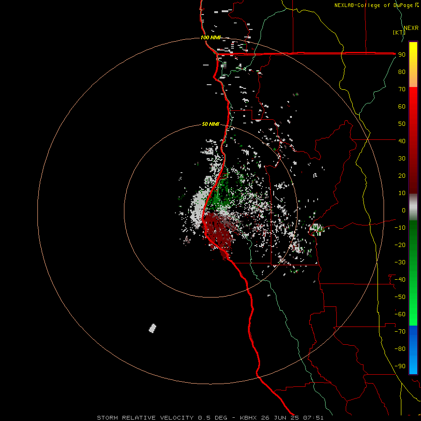The height and width of the screenshot is (421, 421).
Task: Select the -80 value on velocity scale
Action: [x=400, y=349]
